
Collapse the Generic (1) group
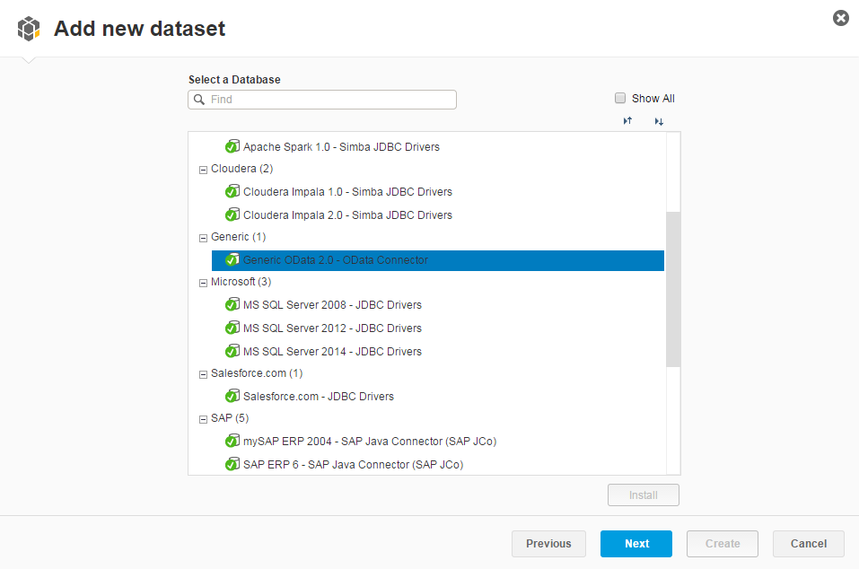point(203,238)
